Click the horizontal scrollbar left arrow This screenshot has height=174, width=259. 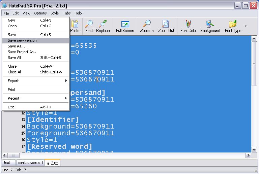[5, 155]
